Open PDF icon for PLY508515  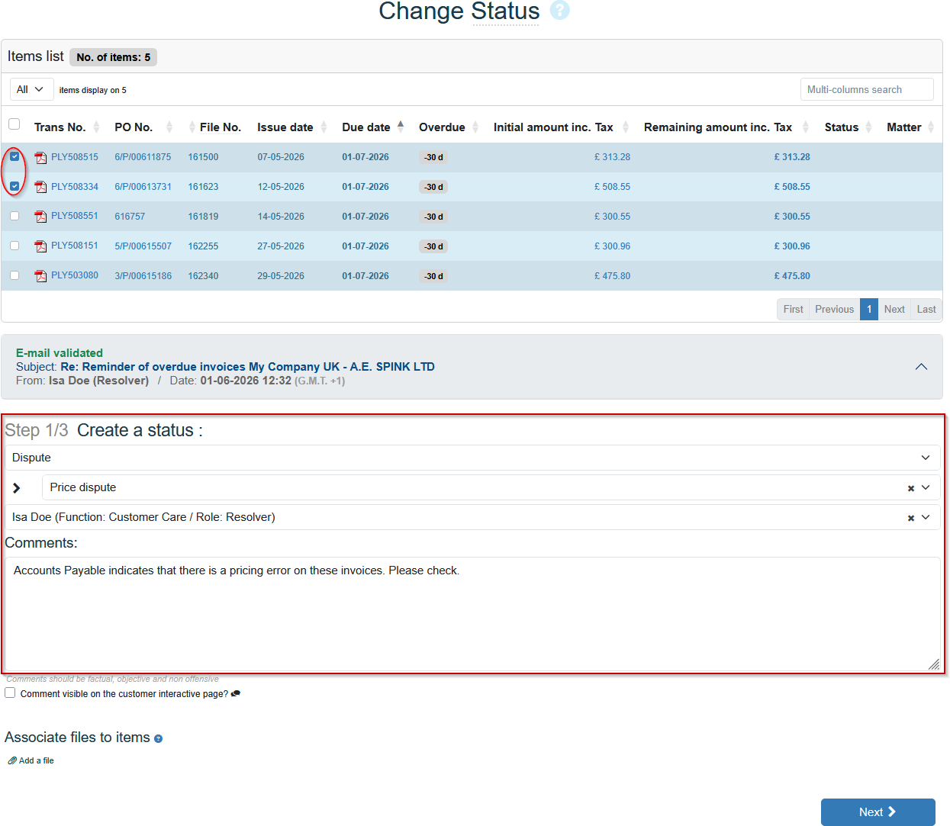tap(40, 158)
